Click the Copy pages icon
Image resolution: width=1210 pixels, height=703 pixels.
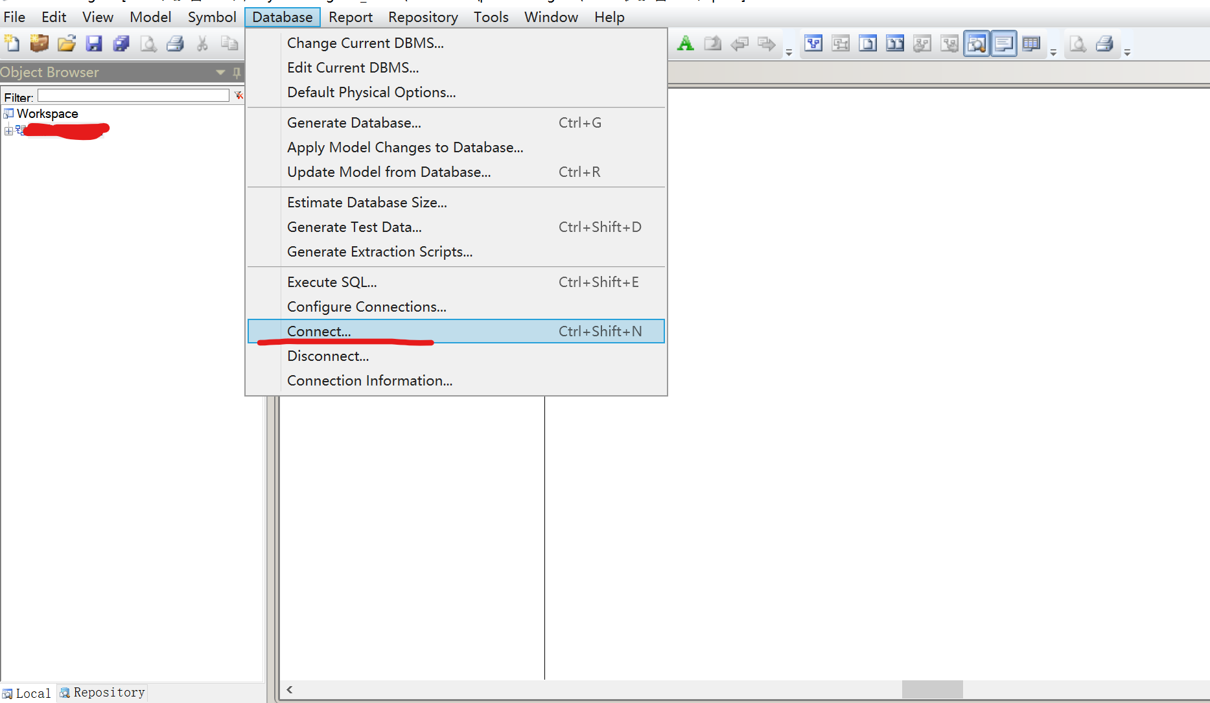point(229,43)
